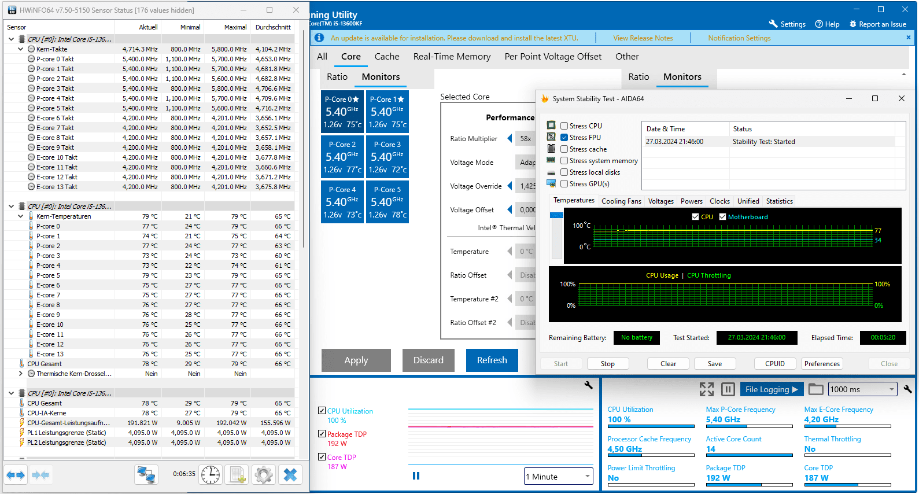Collapse the third CPU [#0] power group
The width and height of the screenshot is (919, 494).
(12, 393)
